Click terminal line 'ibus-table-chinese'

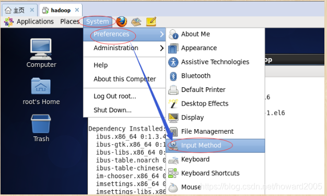[131, 168]
